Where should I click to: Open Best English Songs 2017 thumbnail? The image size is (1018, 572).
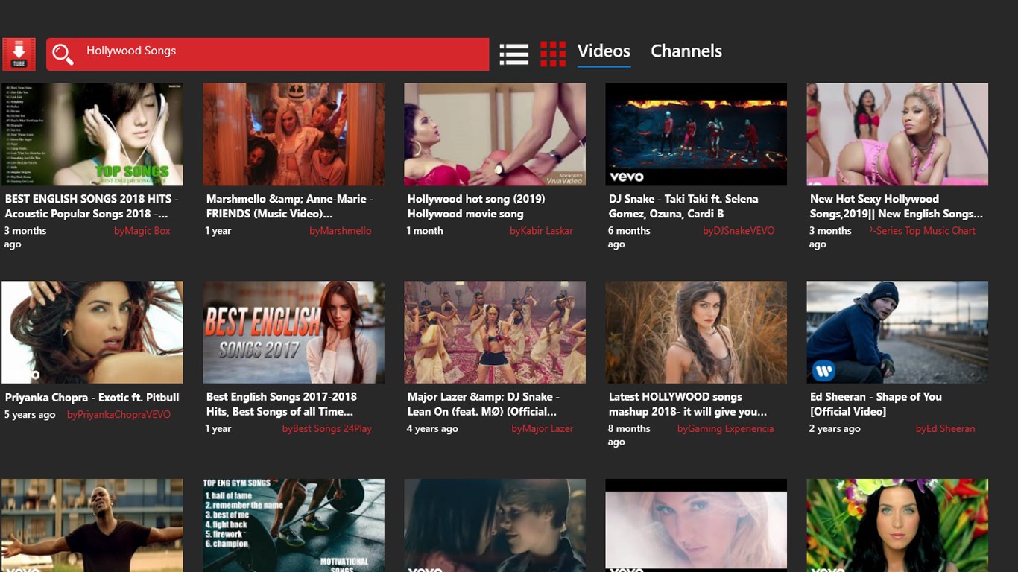(294, 332)
